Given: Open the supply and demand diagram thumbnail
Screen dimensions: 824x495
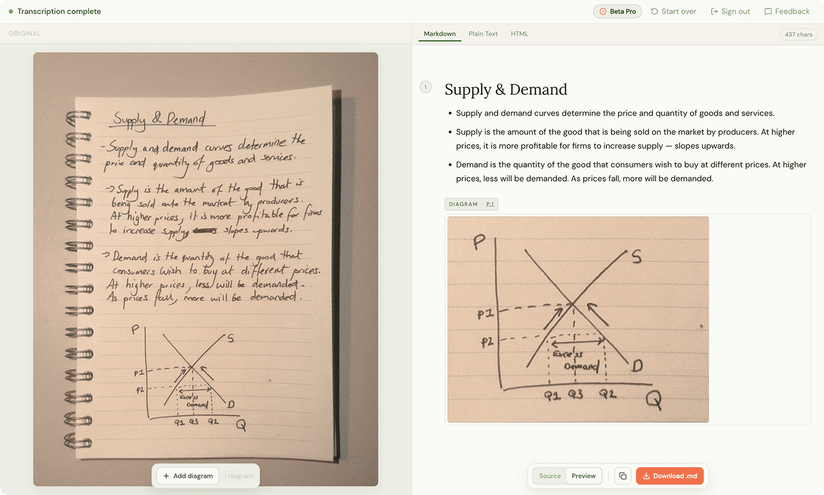Looking at the screenshot, I should point(578,319).
